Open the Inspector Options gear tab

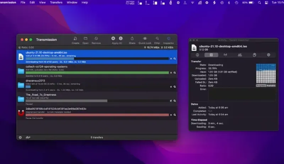click(x=269, y=55)
